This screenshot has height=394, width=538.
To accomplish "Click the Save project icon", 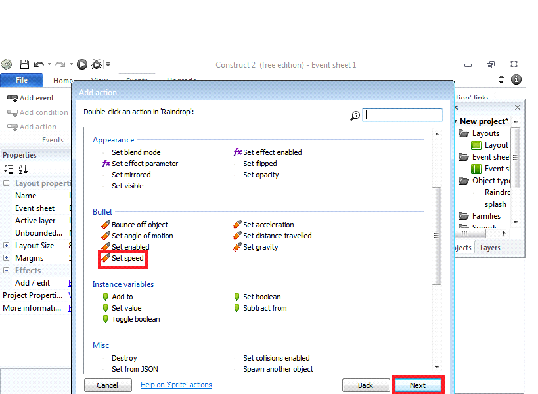I will pyautogui.click(x=24, y=64).
